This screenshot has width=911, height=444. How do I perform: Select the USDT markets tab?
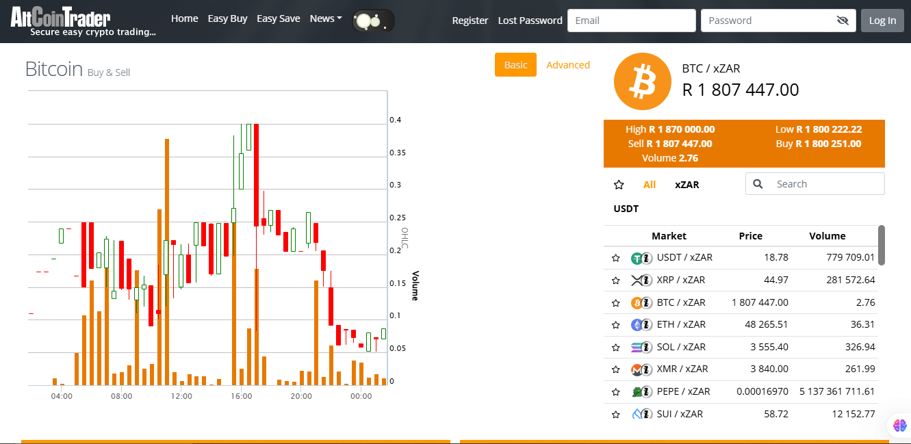(626, 209)
